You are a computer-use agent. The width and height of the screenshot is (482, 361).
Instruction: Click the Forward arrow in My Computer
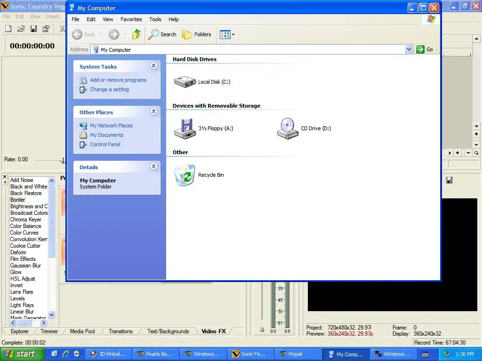[x=114, y=34]
